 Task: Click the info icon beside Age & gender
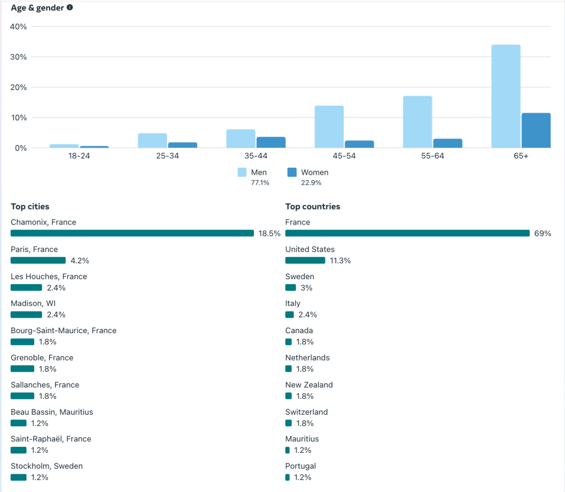[x=70, y=8]
